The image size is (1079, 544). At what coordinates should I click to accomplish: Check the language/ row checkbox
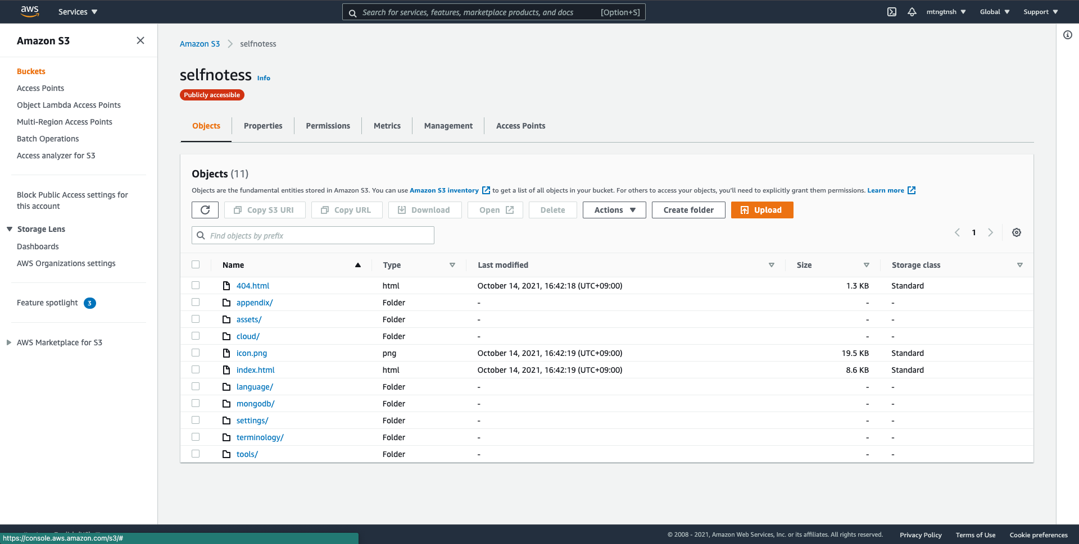[196, 386]
